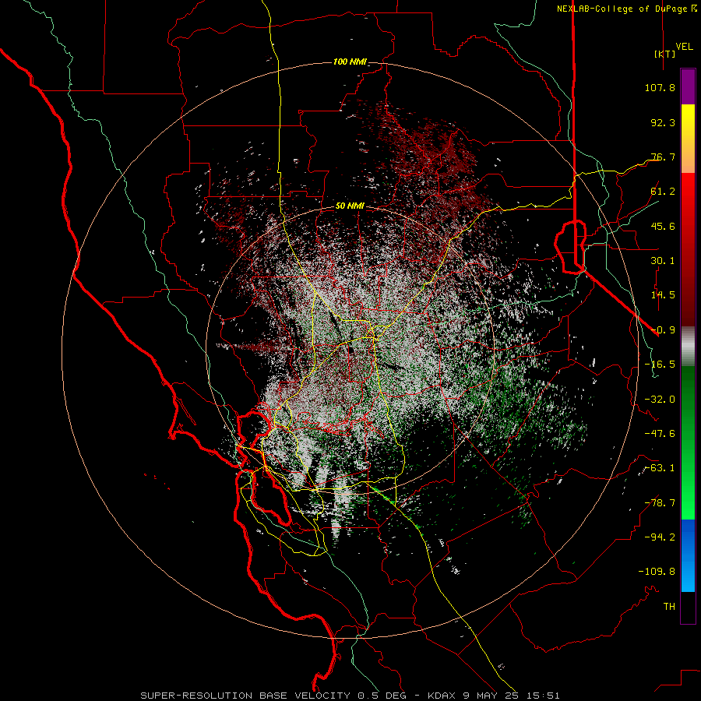Pick the blue segment of velocity color bar
The image size is (701, 701).
coord(688,555)
